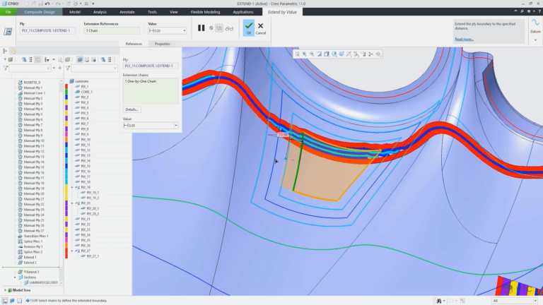Follow the Read more... link
The width and height of the screenshot is (543, 305).
(x=464, y=39)
